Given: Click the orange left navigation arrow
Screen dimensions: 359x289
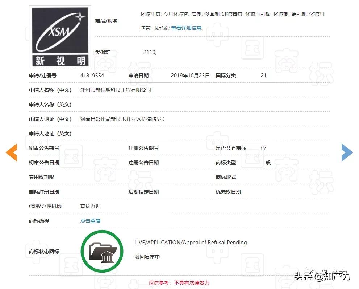Looking at the screenshot, I should [x=12, y=152].
